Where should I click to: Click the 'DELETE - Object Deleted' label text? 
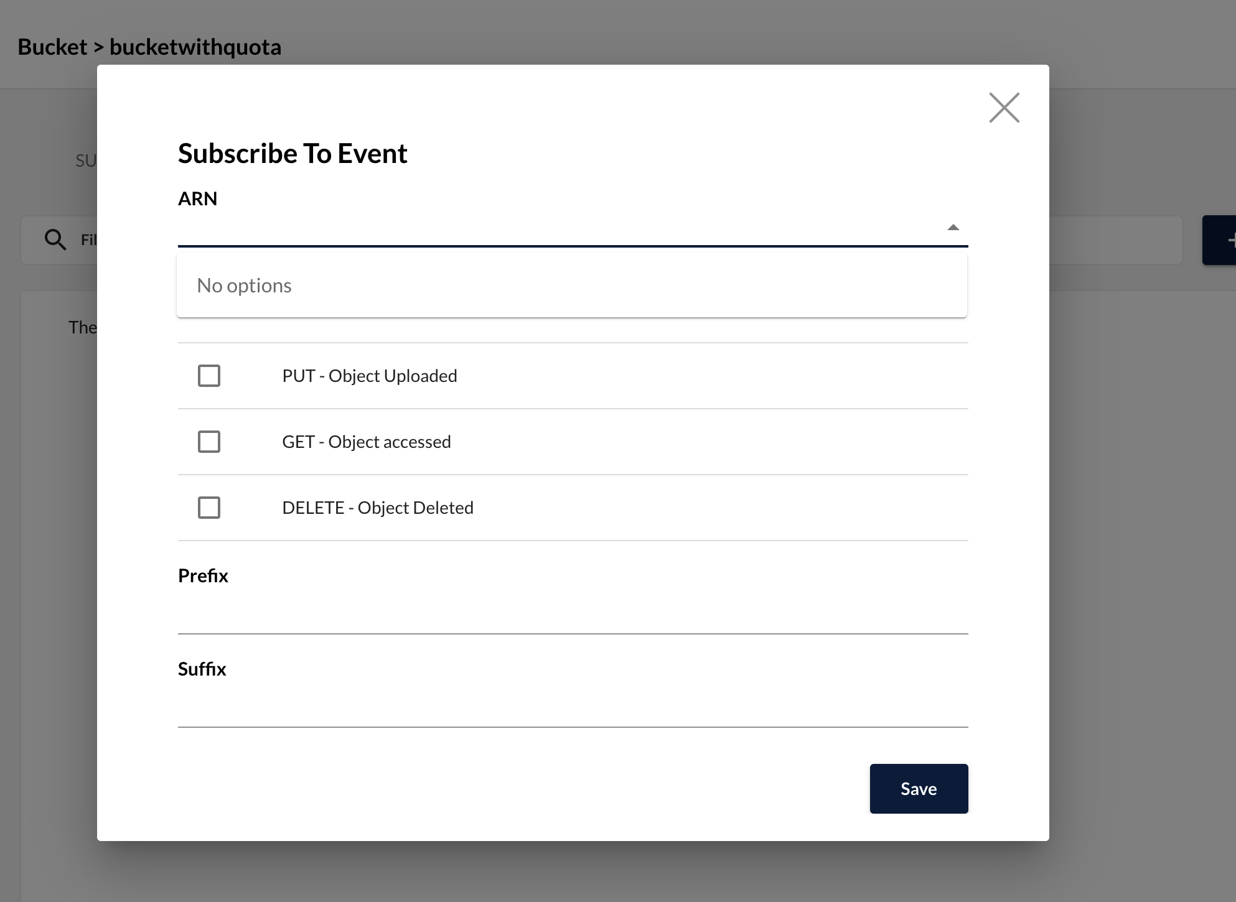point(378,508)
